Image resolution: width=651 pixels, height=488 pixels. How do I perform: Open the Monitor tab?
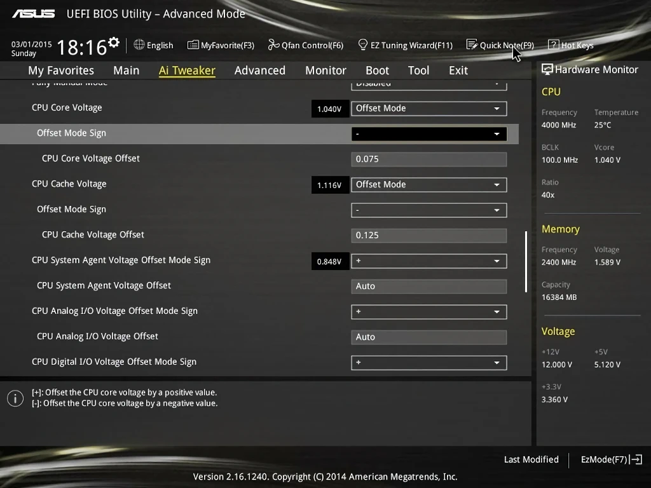click(325, 71)
